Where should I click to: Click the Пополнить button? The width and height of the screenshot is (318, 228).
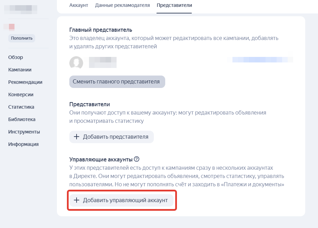(21, 38)
